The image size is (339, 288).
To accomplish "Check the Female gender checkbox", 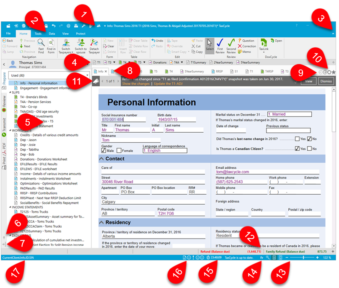I will coord(119,150).
